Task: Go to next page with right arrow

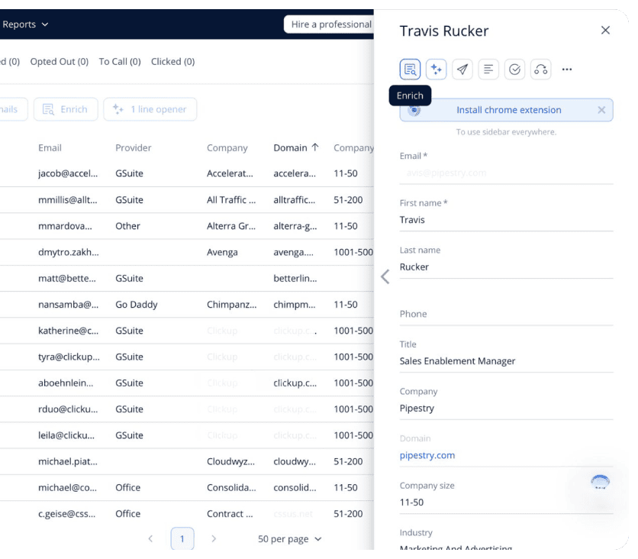Action: pos(214,538)
